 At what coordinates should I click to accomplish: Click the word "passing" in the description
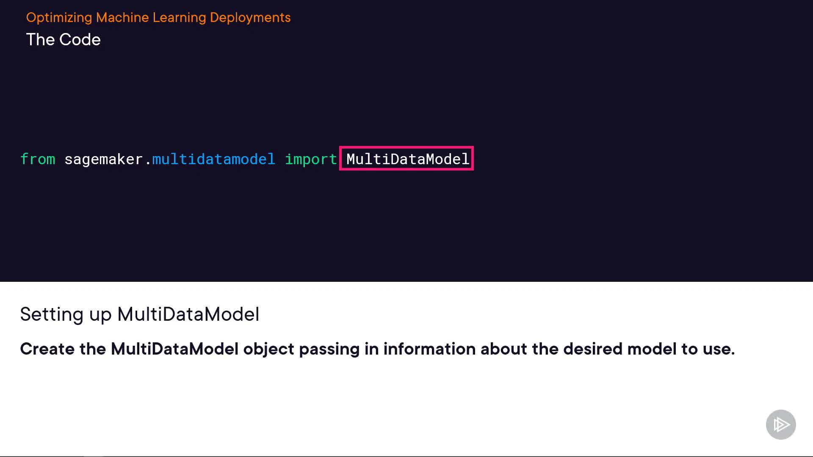click(329, 349)
